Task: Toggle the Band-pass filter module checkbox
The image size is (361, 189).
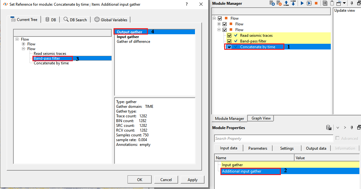Action: [x=229, y=41]
